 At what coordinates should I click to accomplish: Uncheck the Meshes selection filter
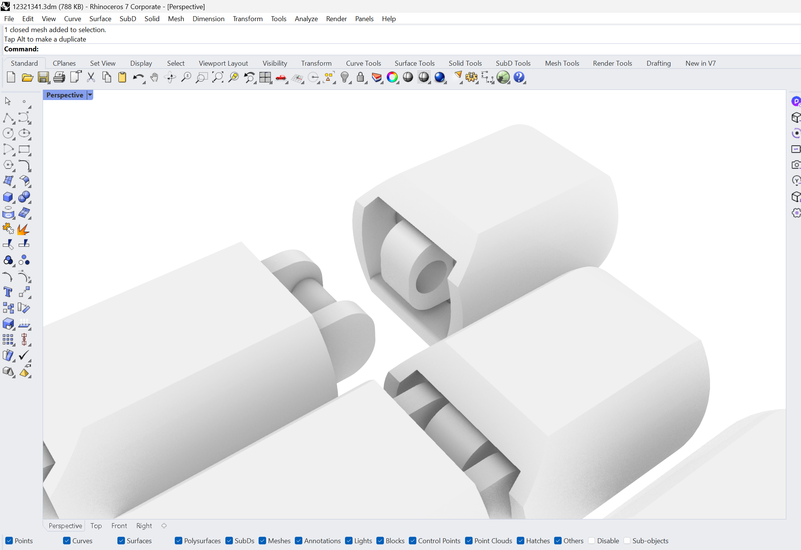coord(263,541)
